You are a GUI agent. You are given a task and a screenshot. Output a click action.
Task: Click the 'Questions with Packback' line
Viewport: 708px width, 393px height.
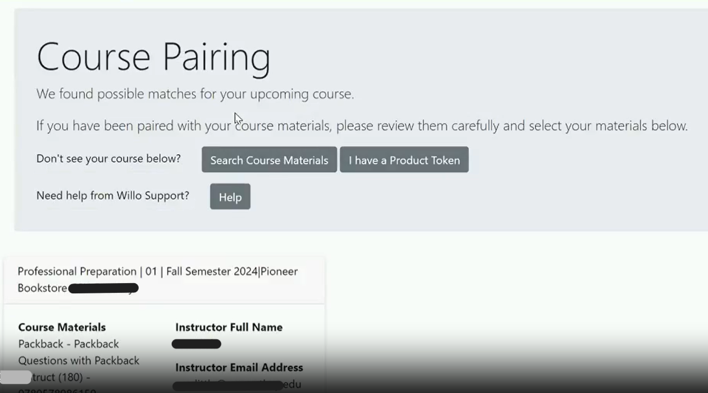(79, 361)
